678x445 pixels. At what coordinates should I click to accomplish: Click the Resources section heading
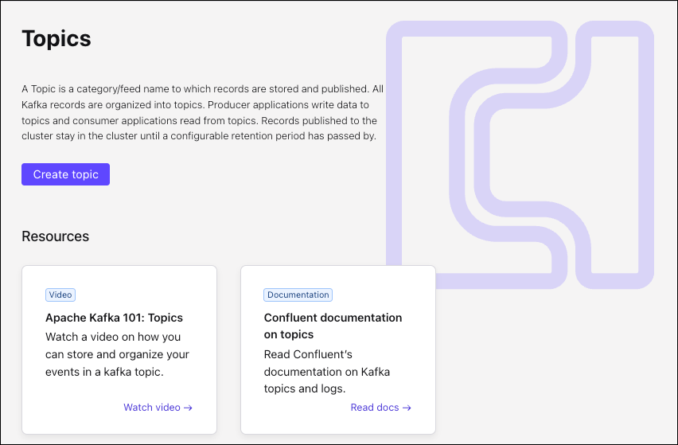(x=55, y=236)
